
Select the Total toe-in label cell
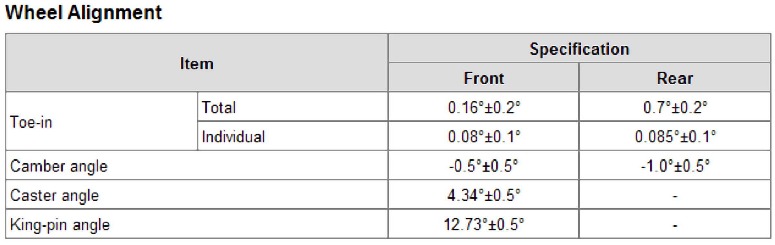tap(219, 108)
